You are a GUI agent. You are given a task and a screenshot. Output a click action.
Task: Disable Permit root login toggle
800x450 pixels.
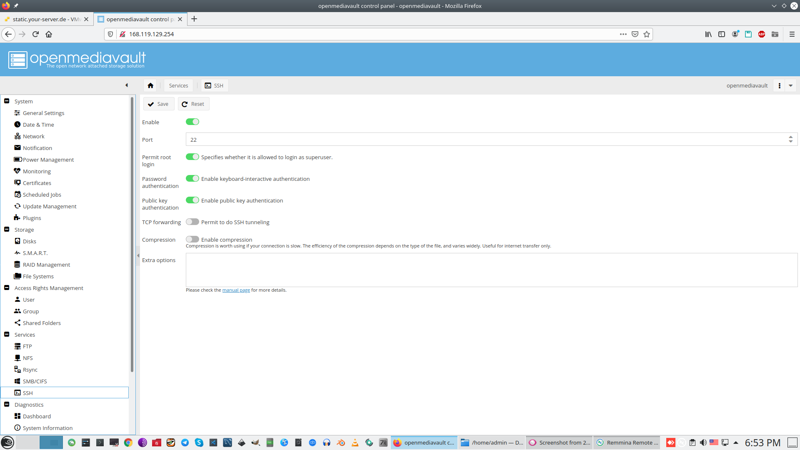click(x=192, y=157)
